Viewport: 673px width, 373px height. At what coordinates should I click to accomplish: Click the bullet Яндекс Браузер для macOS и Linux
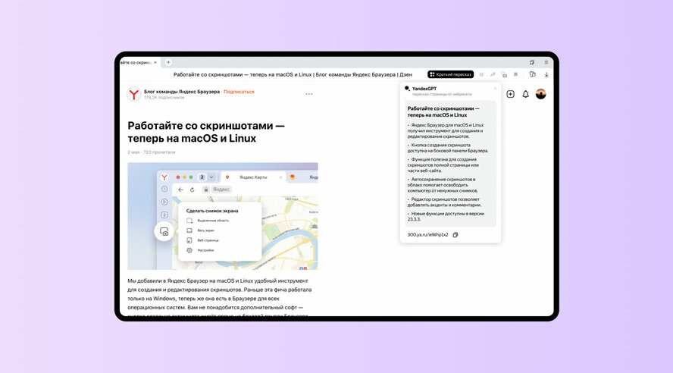click(x=446, y=130)
